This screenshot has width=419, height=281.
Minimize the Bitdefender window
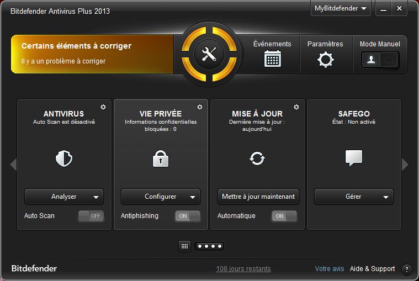point(384,9)
